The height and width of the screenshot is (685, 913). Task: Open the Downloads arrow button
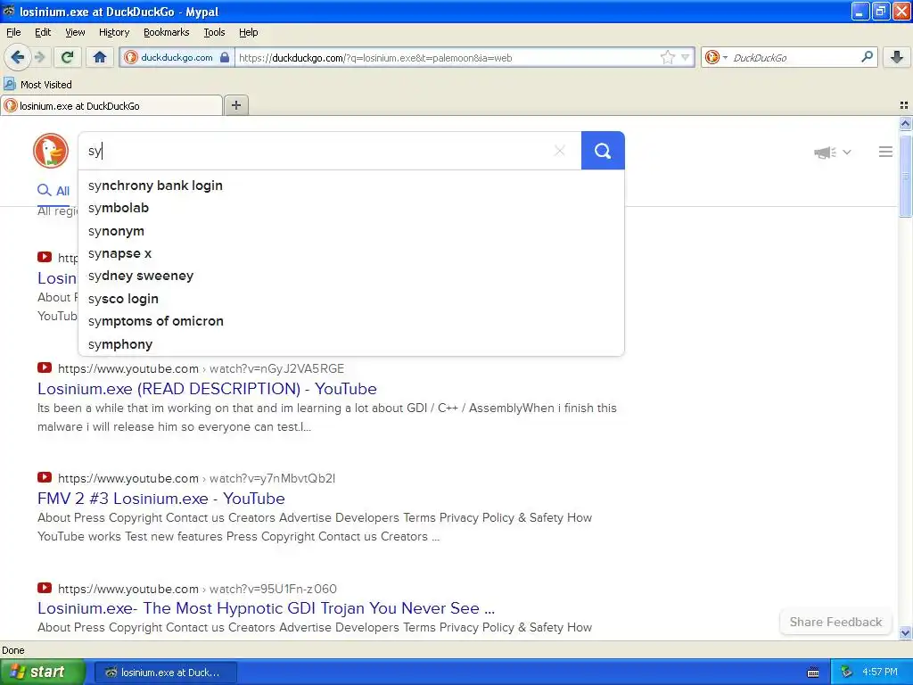tap(897, 57)
